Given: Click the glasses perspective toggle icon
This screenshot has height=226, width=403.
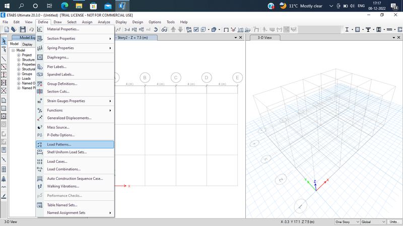Looking at the screenshot, I should click(164, 30).
